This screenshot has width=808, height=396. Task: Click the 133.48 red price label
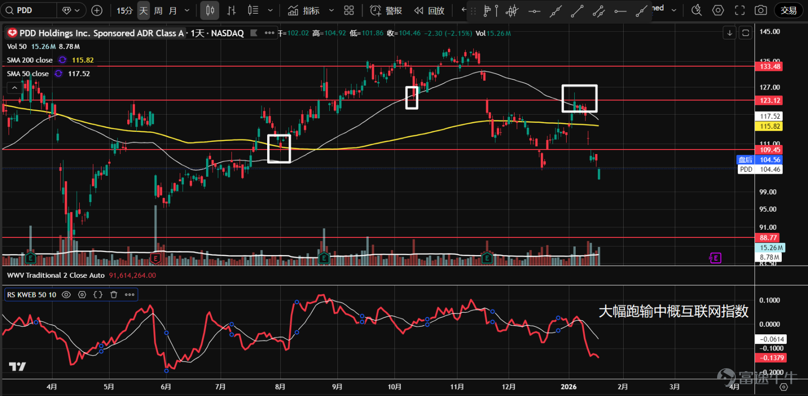pos(770,66)
